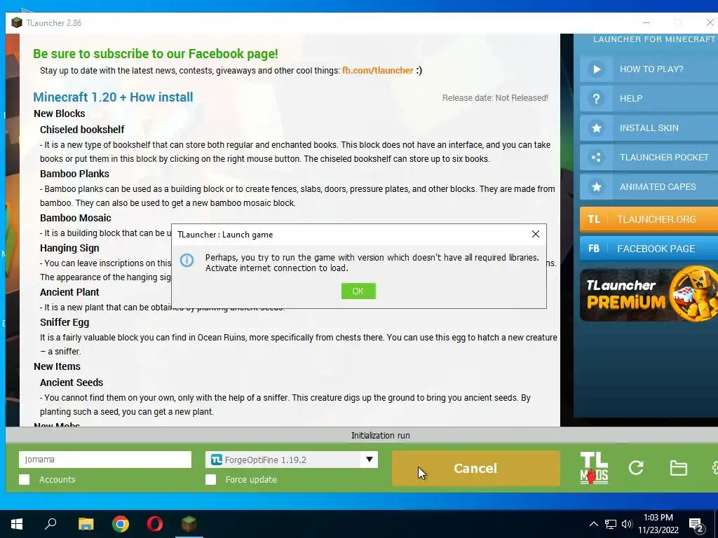718x538 pixels.
Task: Open the taskbar search icon
Action: point(50,524)
